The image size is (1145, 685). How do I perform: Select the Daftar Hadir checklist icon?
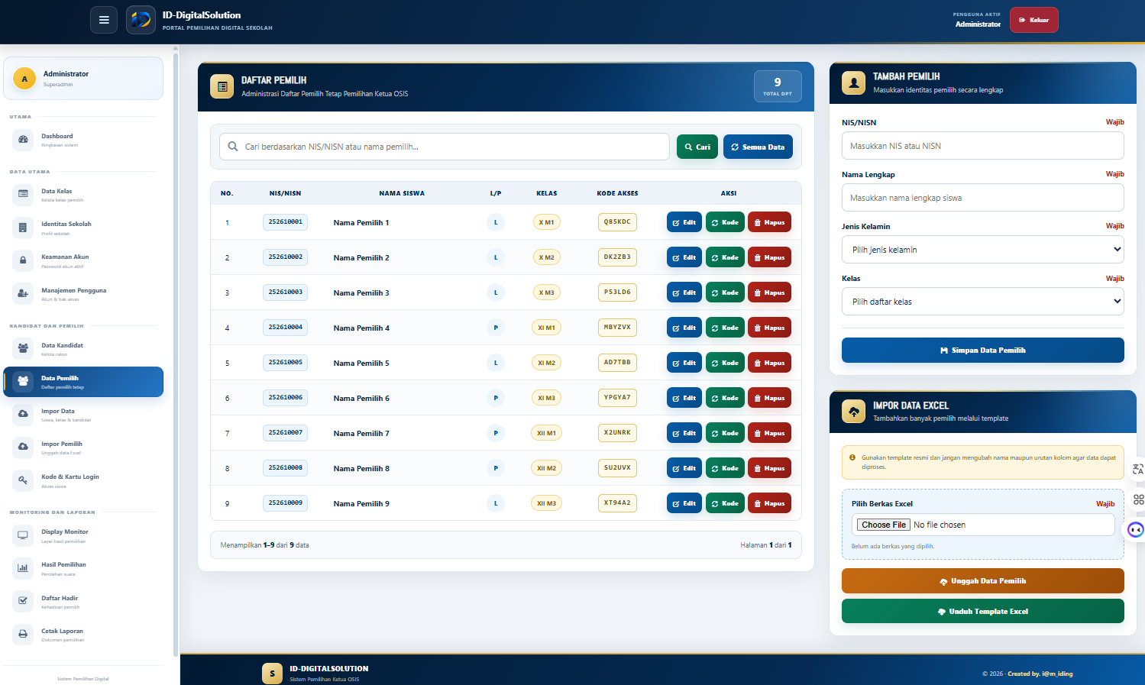[x=23, y=601]
